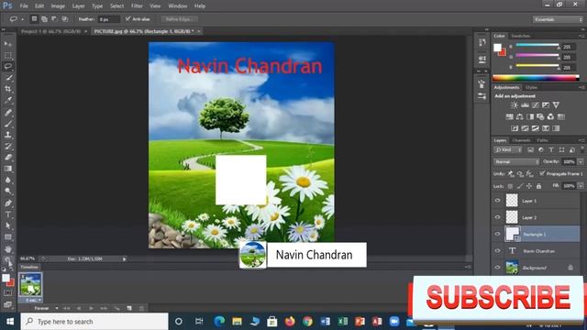Hide Layer 2 visibility eye
Screen dimensions: 587x330
[x=497, y=217]
